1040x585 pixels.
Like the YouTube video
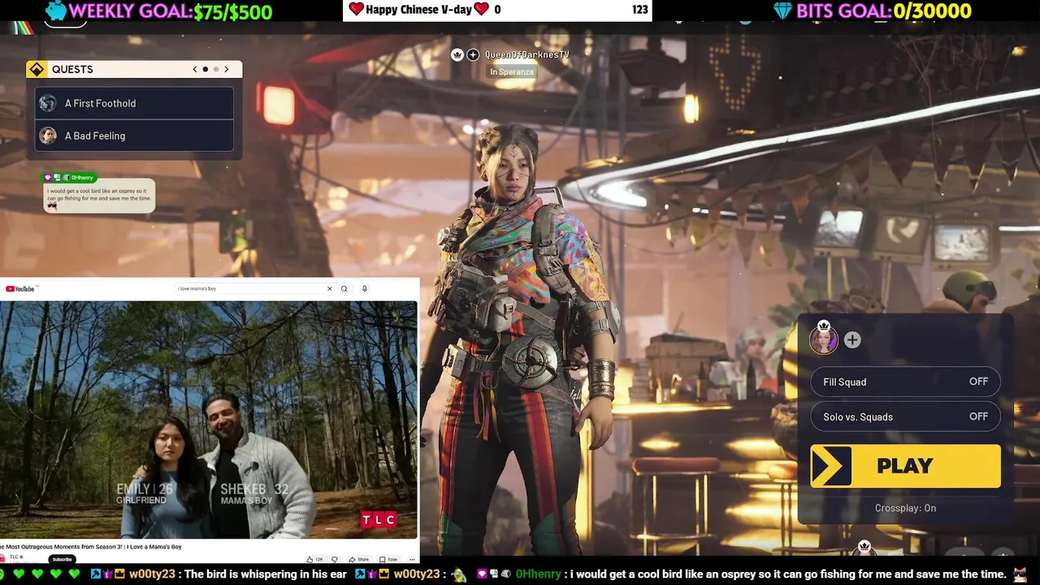click(x=314, y=559)
